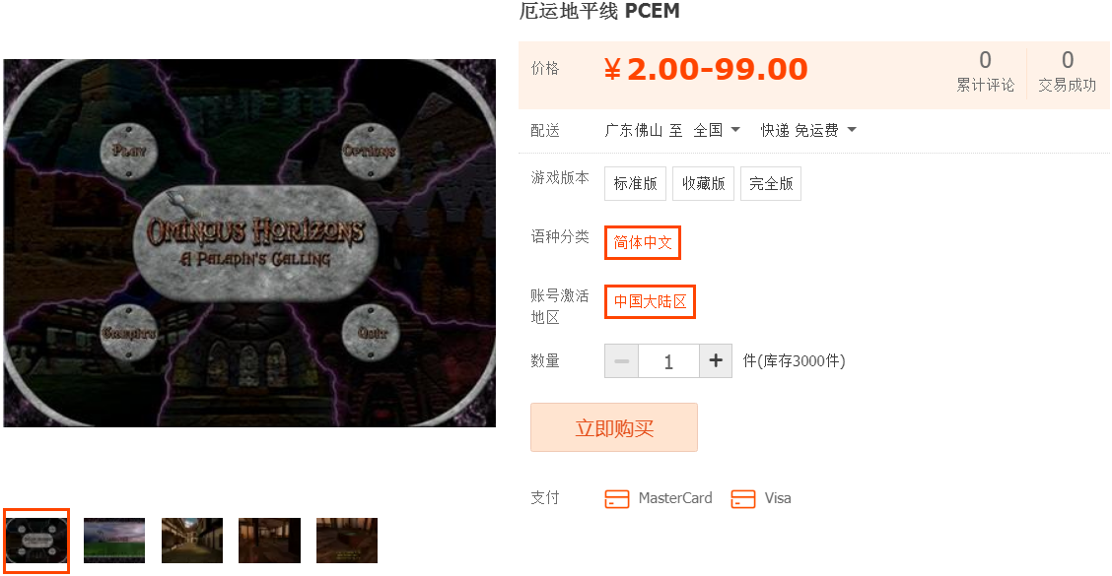Expand the 快递 免运费 shipping dropdown
Image resolution: width=1112 pixels, height=576 pixels.
[808, 130]
